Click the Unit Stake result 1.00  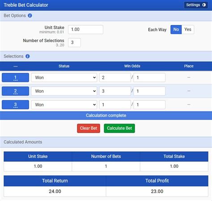pyautogui.click(x=38, y=166)
